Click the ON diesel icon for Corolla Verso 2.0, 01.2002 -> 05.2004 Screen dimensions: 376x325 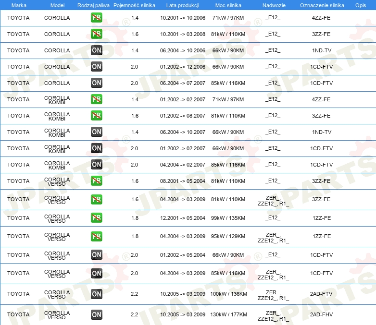[x=96, y=254]
